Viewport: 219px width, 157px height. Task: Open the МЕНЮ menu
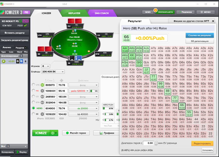[205, 12]
